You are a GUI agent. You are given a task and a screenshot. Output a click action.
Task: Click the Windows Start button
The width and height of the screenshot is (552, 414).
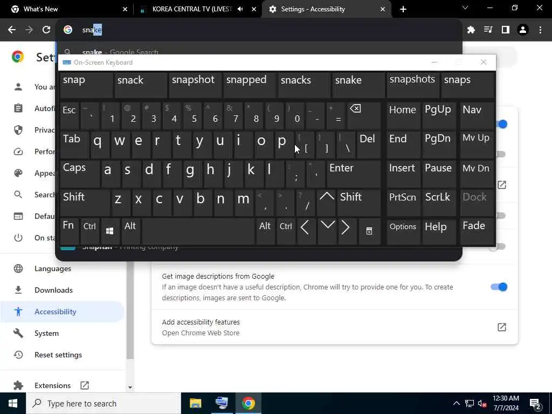[13, 403]
